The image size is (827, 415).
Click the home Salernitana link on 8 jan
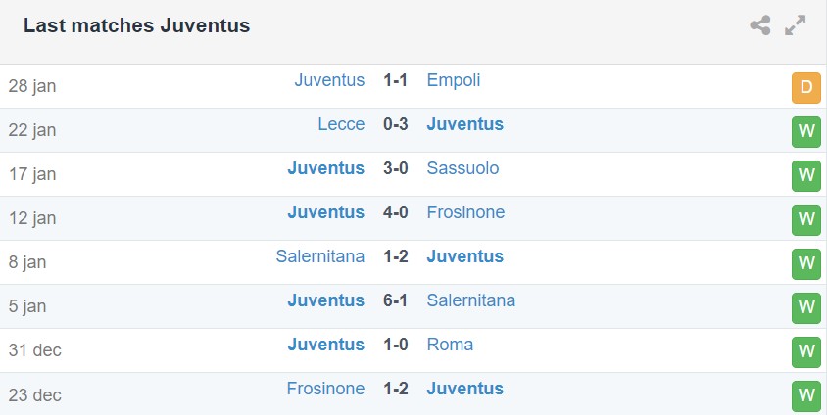pyautogui.click(x=319, y=256)
